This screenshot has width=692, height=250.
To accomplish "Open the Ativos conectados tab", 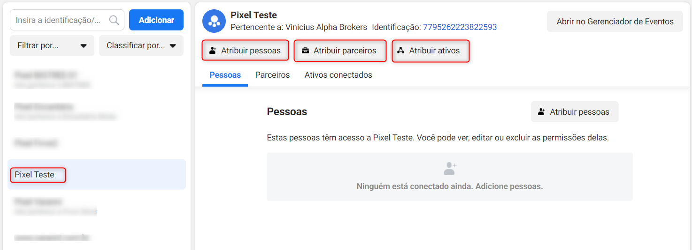I will [338, 75].
